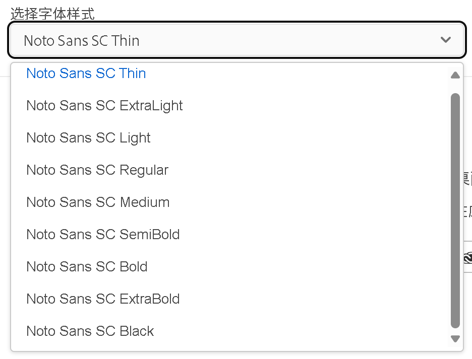Viewport: 472px width, 359px height.
Task: Choose Noto Sans SC SemiBold option
Action: pyautogui.click(x=103, y=235)
